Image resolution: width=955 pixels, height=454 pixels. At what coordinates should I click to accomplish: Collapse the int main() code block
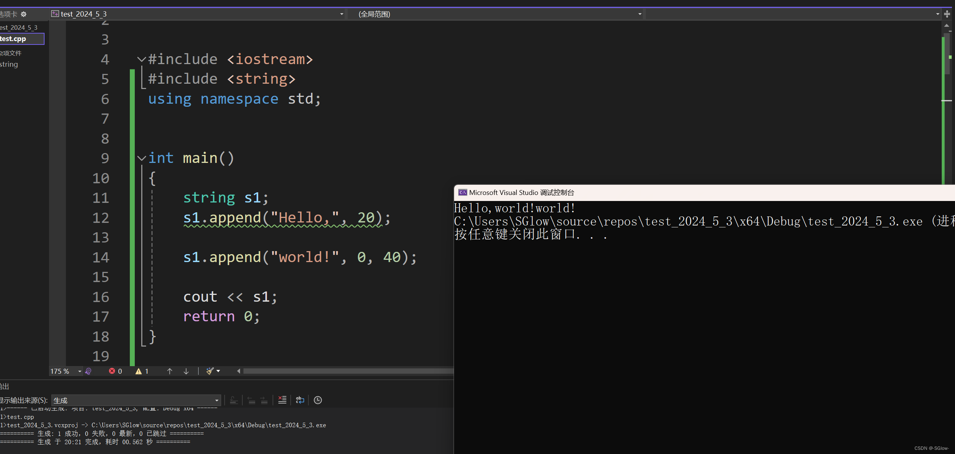[x=142, y=158]
